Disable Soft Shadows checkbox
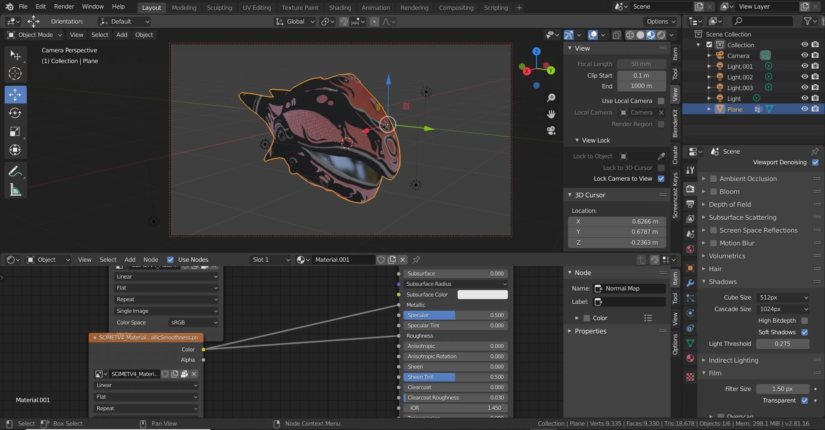The image size is (825, 430). [804, 332]
